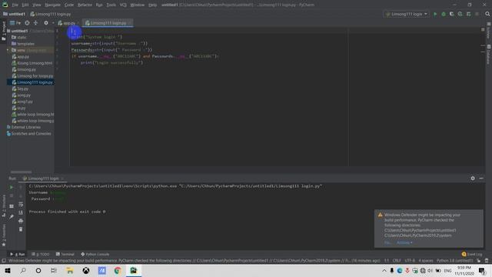
Task: Expand External Libraries node
Action: [25, 127]
